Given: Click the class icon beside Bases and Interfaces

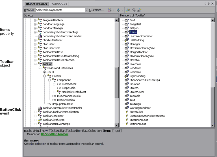Looking at the screenshot, I should pyautogui.click(x=44, y=68).
